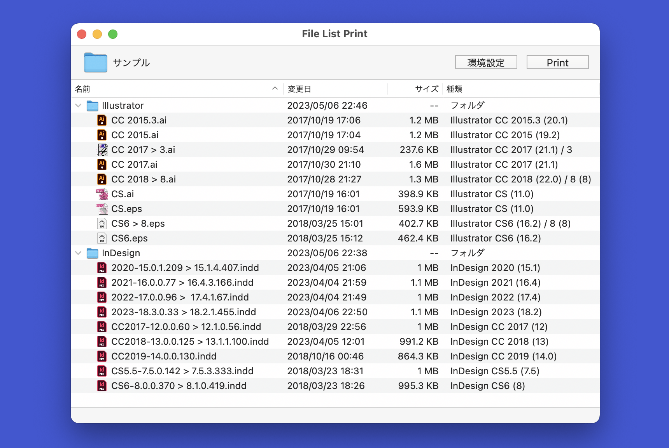Click the Print button
This screenshot has height=448, width=669.
coord(557,62)
